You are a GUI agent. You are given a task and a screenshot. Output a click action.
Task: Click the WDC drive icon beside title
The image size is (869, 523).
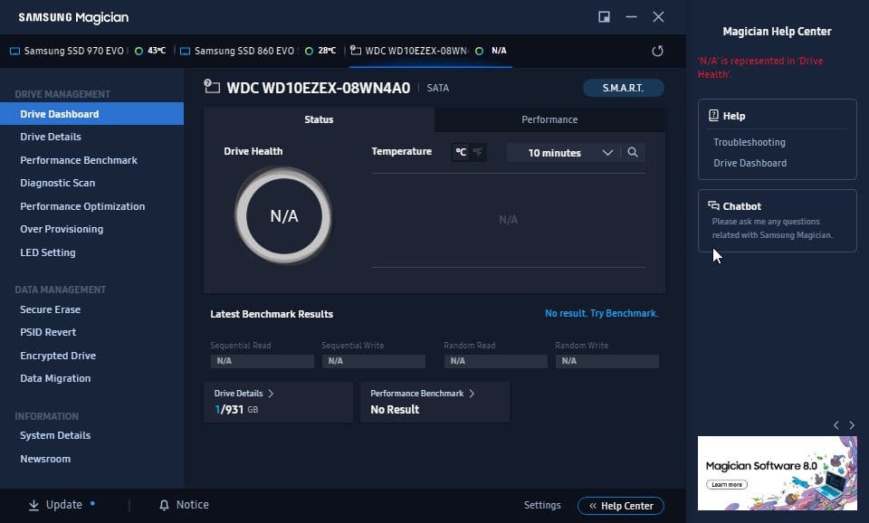212,87
